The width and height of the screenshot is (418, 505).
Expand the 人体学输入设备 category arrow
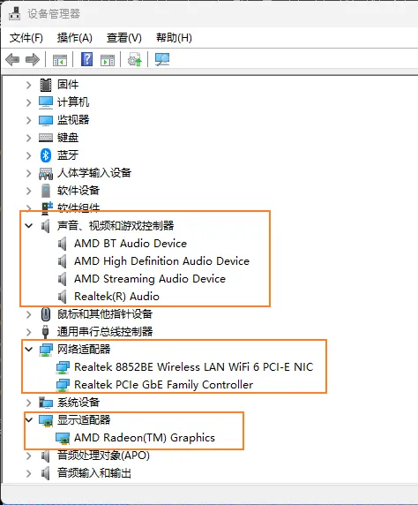point(28,174)
